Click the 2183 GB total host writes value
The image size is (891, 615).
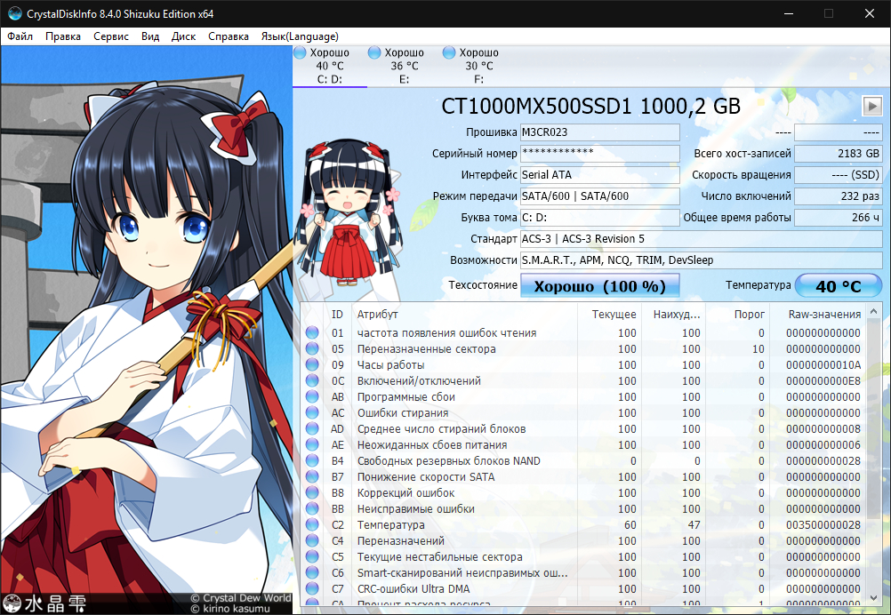click(x=839, y=154)
